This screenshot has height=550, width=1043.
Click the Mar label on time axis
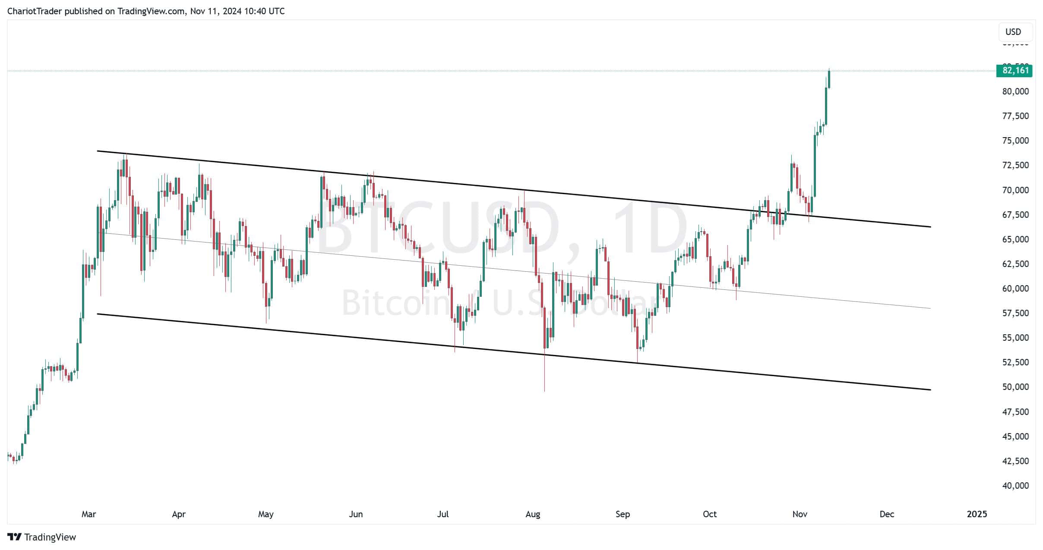point(89,514)
